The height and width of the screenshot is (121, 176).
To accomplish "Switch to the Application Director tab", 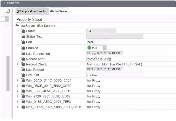I will (x=32, y=11).
